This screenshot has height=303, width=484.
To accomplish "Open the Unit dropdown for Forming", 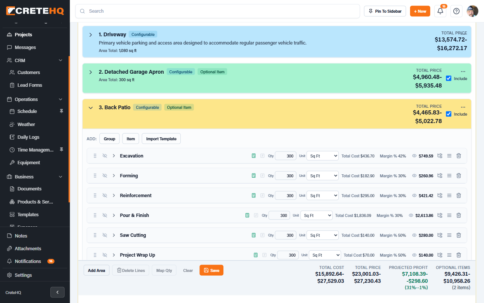I will tap(323, 176).
